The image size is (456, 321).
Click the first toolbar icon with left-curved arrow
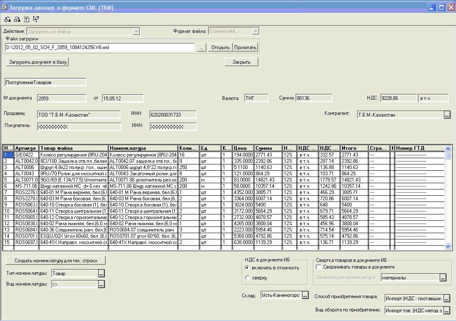(x=7, y=19)
